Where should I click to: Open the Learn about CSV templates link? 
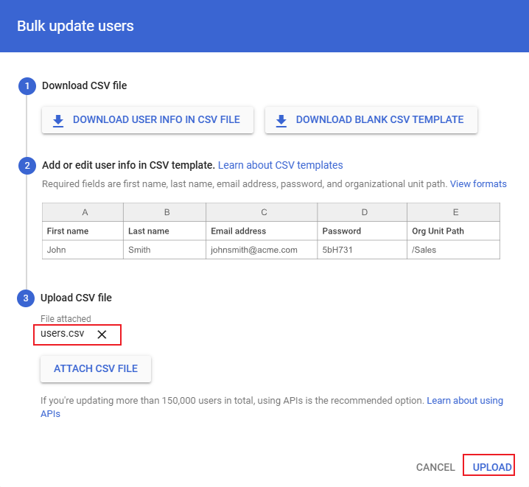(280, 165)
